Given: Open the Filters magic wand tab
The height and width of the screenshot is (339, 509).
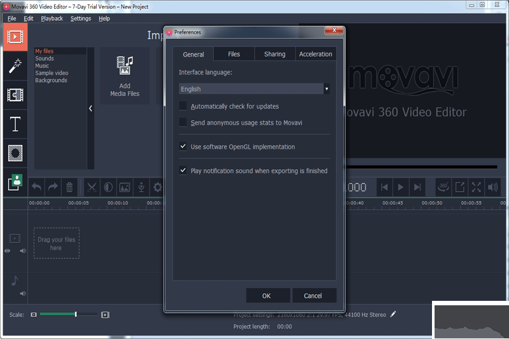Looking at the screenshot, I should coord(15,66).
